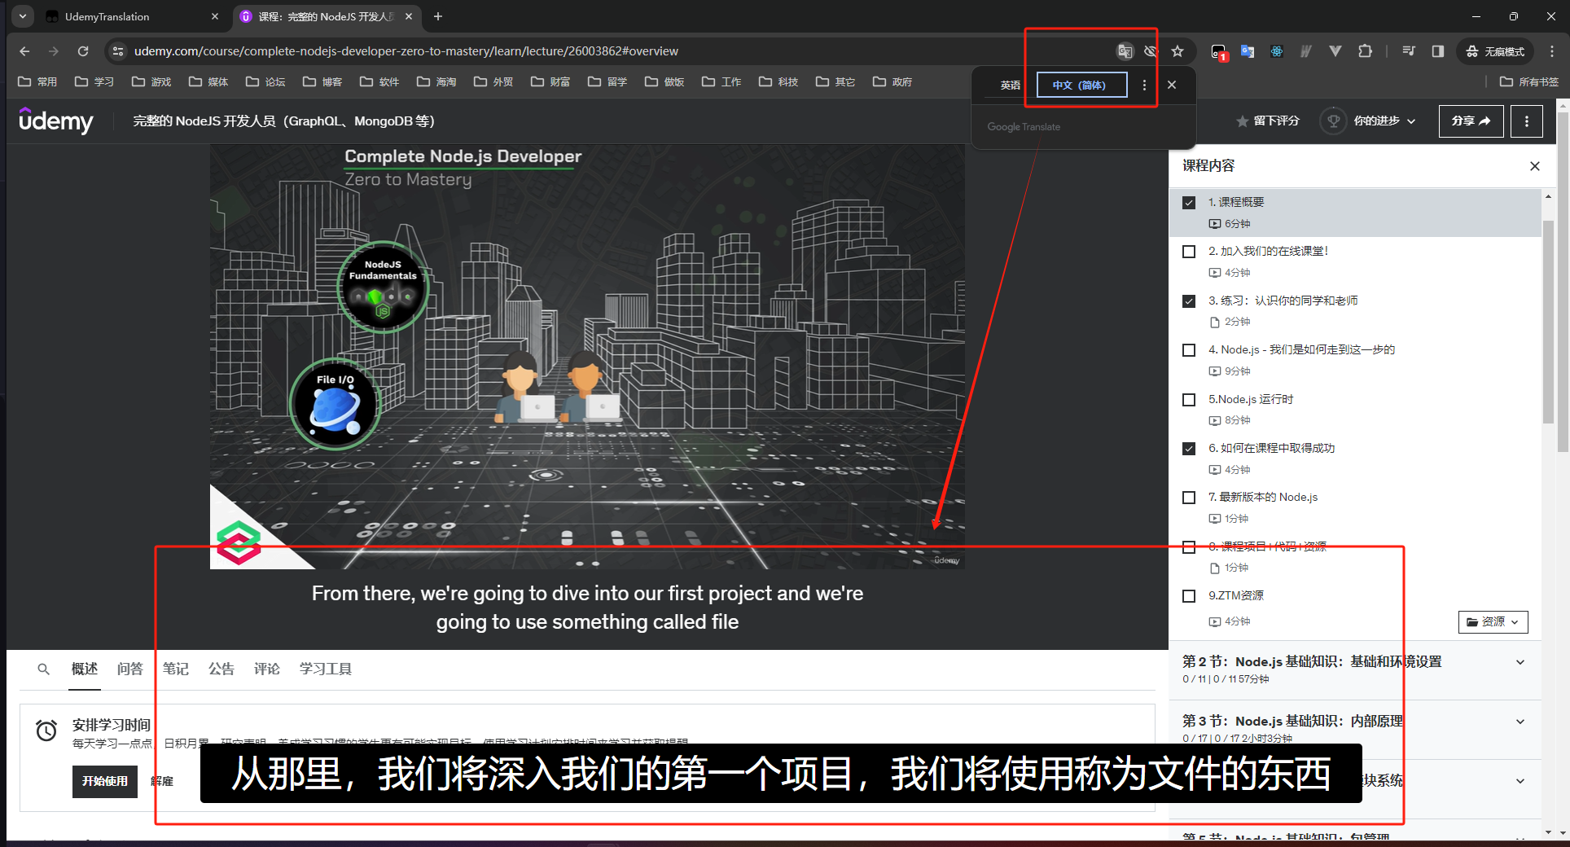
Task: Switch to the 概述 tab
Action: (x=85, y=669)
